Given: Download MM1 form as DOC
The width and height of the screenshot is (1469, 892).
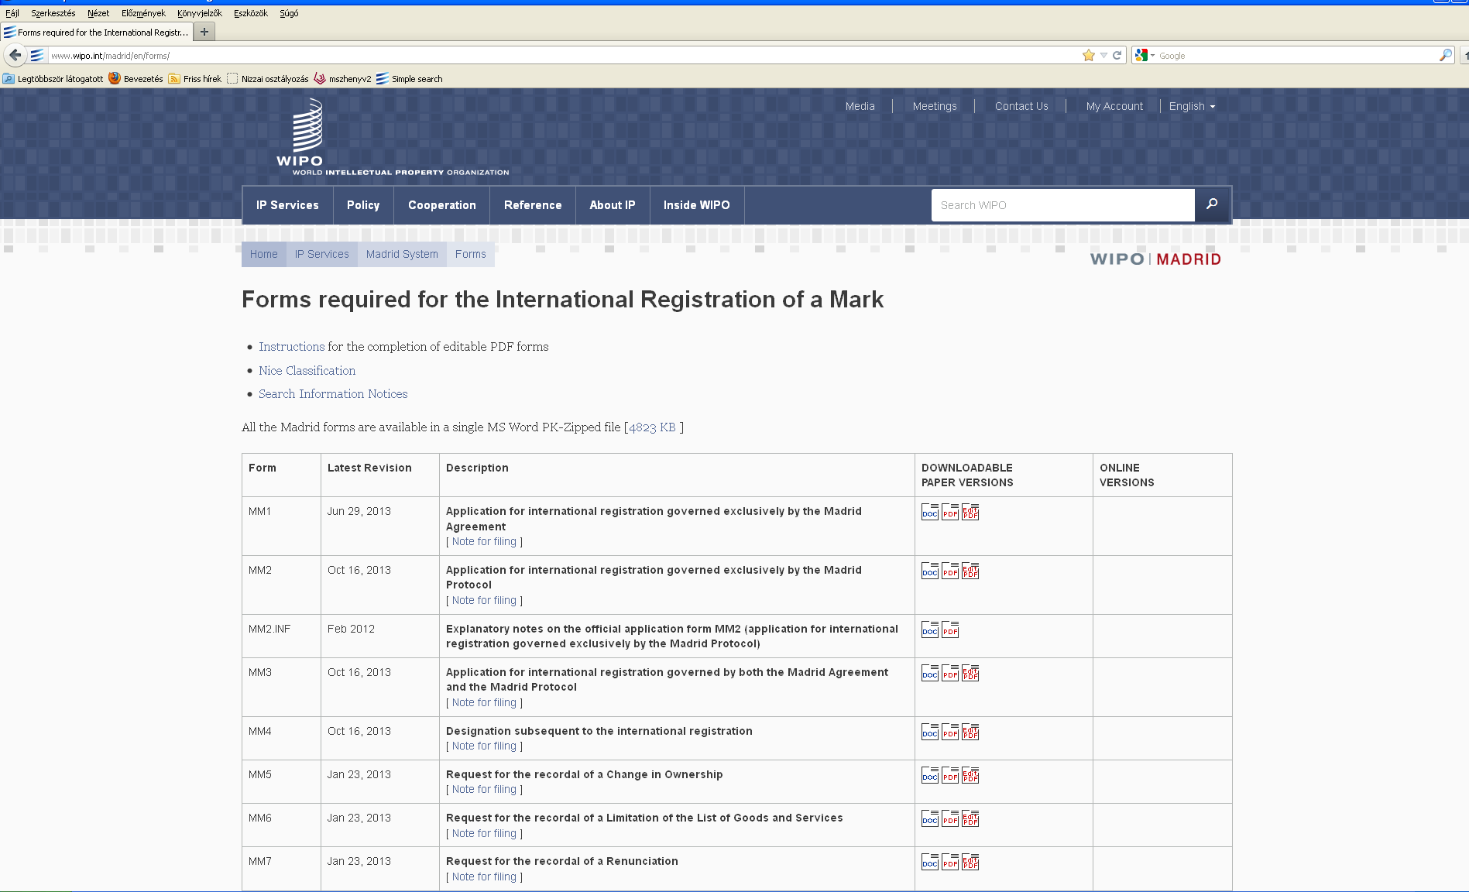Looking at the screenshot, I should pyautogui.click(x=930, y=512).
